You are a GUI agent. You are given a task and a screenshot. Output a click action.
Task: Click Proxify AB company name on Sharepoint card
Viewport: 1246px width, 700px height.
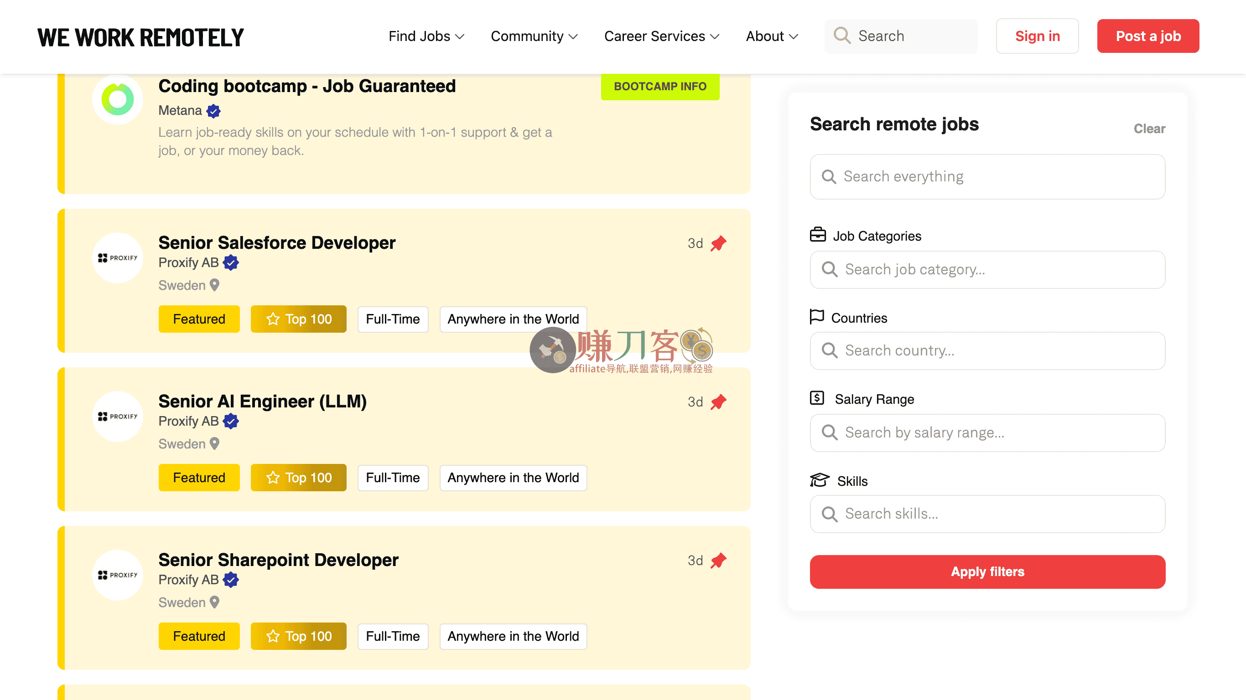pyautogui.click(x=189, y=580)
